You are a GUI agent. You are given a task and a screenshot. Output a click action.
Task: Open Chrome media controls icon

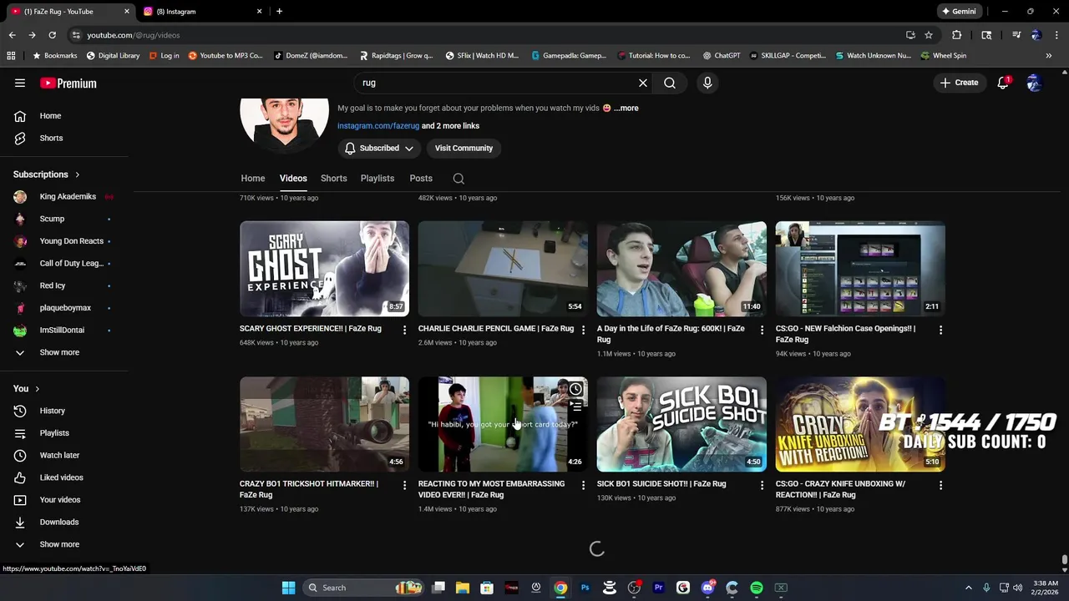1016,35
